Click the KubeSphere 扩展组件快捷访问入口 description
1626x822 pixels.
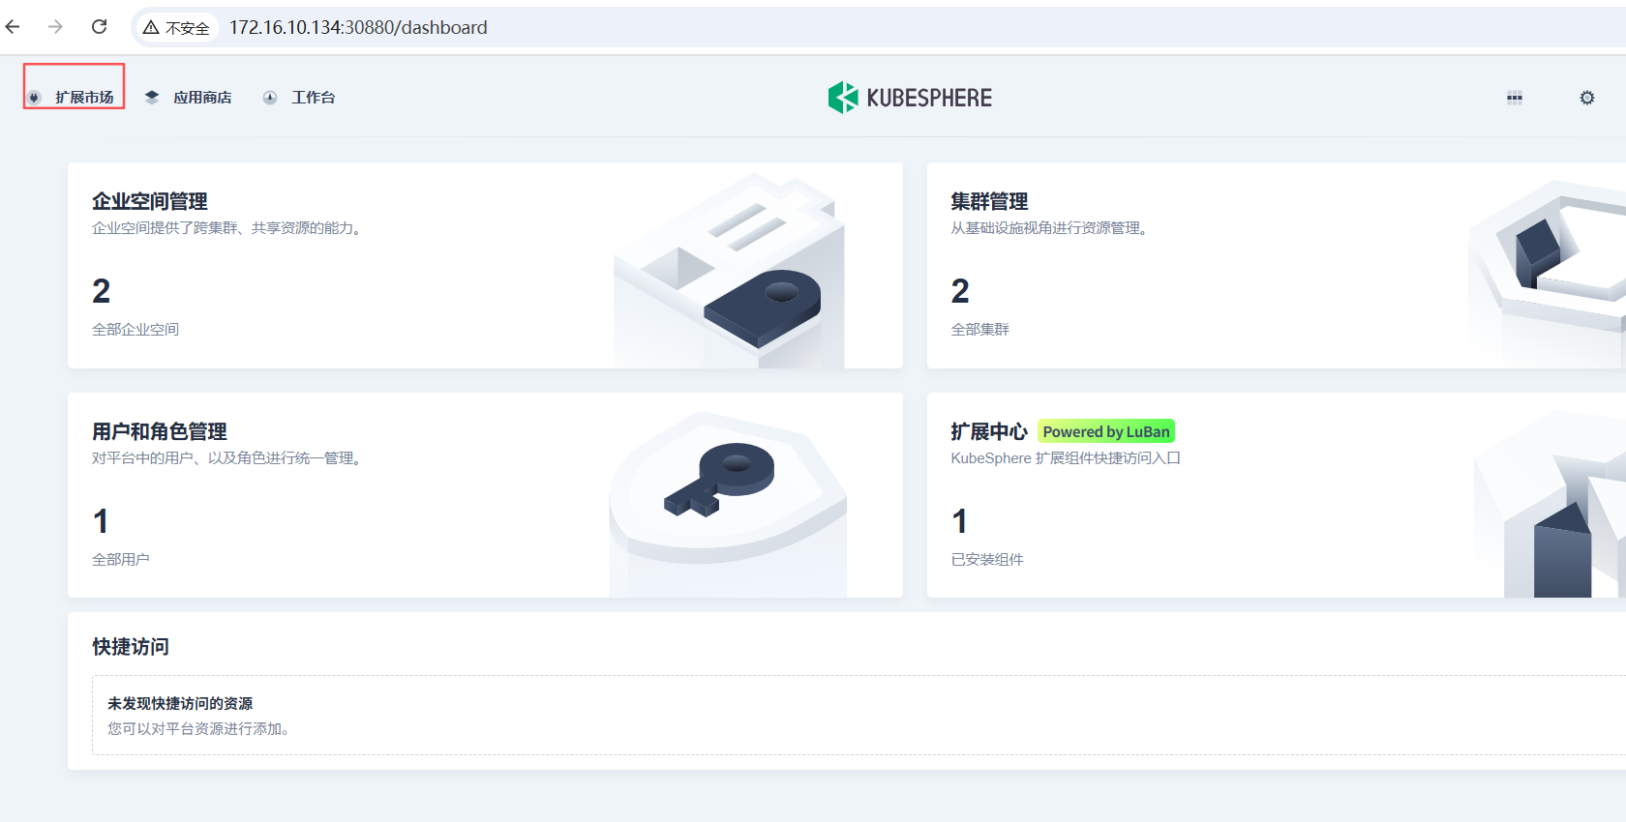[x=1066, y=458]
